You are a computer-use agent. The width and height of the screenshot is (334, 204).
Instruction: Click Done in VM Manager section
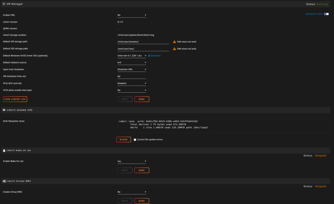pos(142,99)
